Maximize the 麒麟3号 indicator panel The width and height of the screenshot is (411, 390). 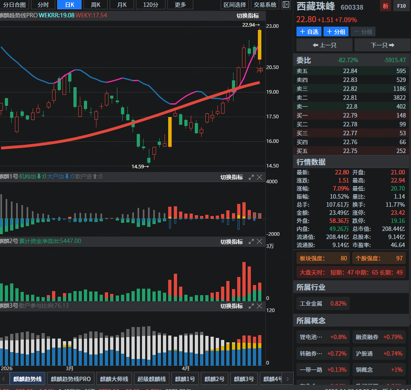point(251,306)
